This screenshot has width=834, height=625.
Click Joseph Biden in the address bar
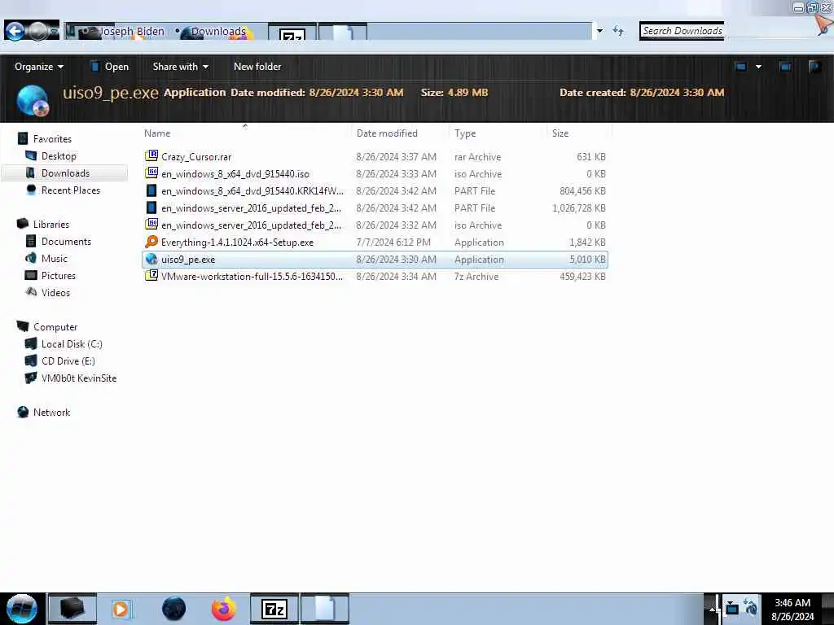[132, 32]
